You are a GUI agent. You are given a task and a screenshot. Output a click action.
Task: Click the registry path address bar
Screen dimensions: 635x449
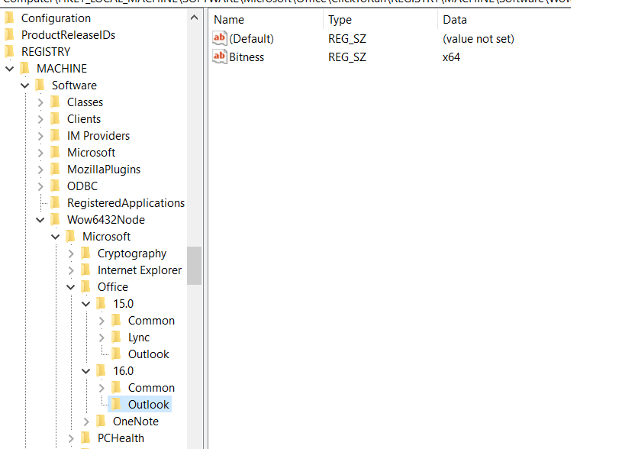285,2
